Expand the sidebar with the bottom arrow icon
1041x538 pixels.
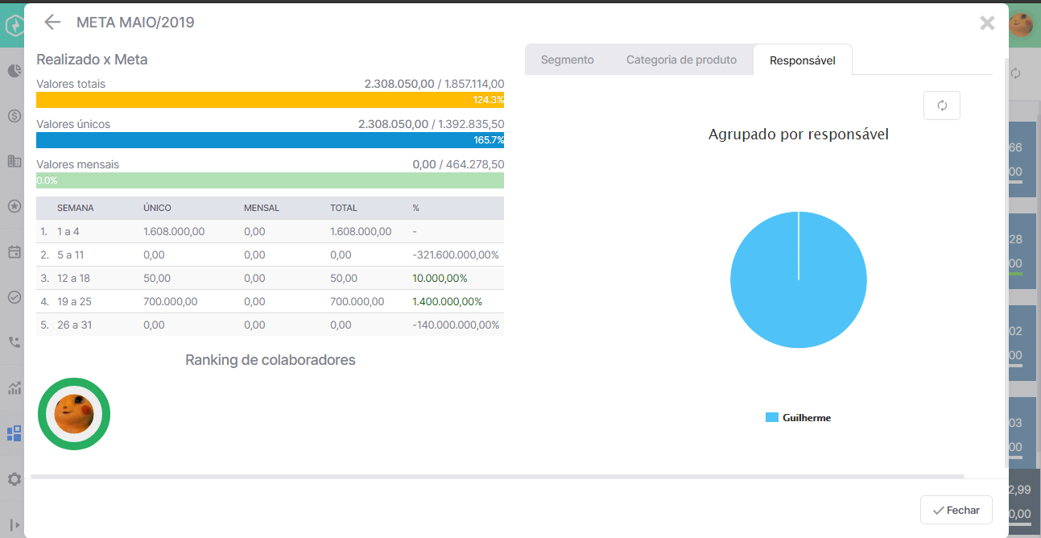(x=14, y=524)
